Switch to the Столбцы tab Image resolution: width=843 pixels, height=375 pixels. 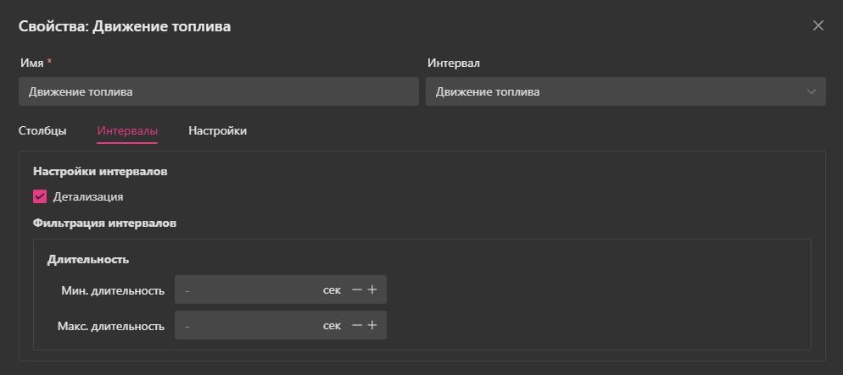click(42, 131)
